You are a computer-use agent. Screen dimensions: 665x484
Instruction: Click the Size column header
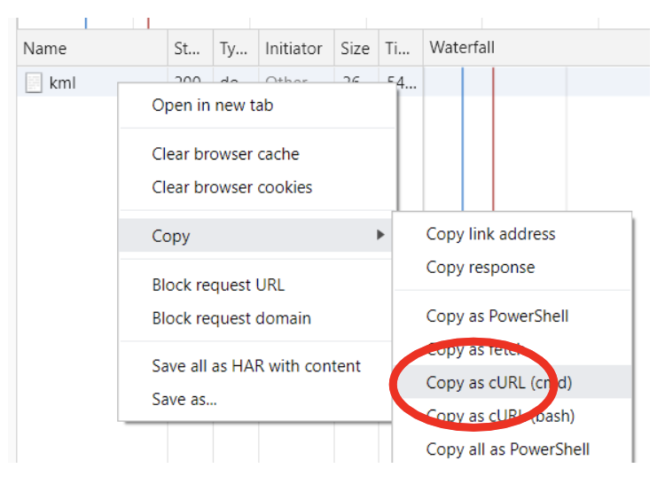tap(355, 49)
